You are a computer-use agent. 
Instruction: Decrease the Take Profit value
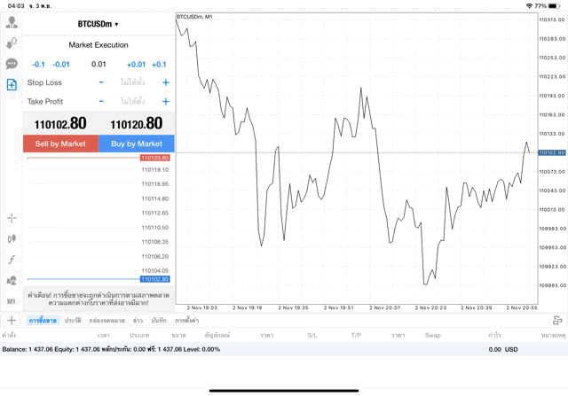tap(101, 101)
